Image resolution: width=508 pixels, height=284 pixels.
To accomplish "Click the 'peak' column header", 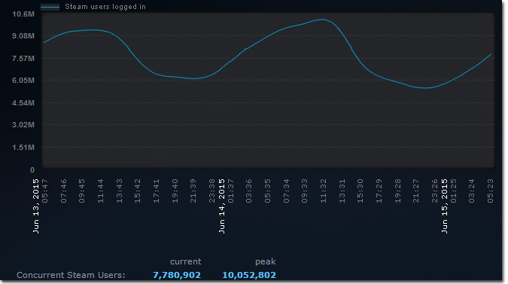I will [266, 261].
